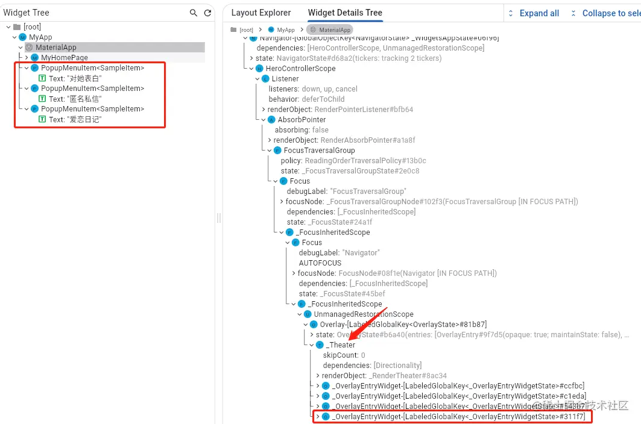
Task: Expand the MyHomePage node
Action: tap(27, 58)
